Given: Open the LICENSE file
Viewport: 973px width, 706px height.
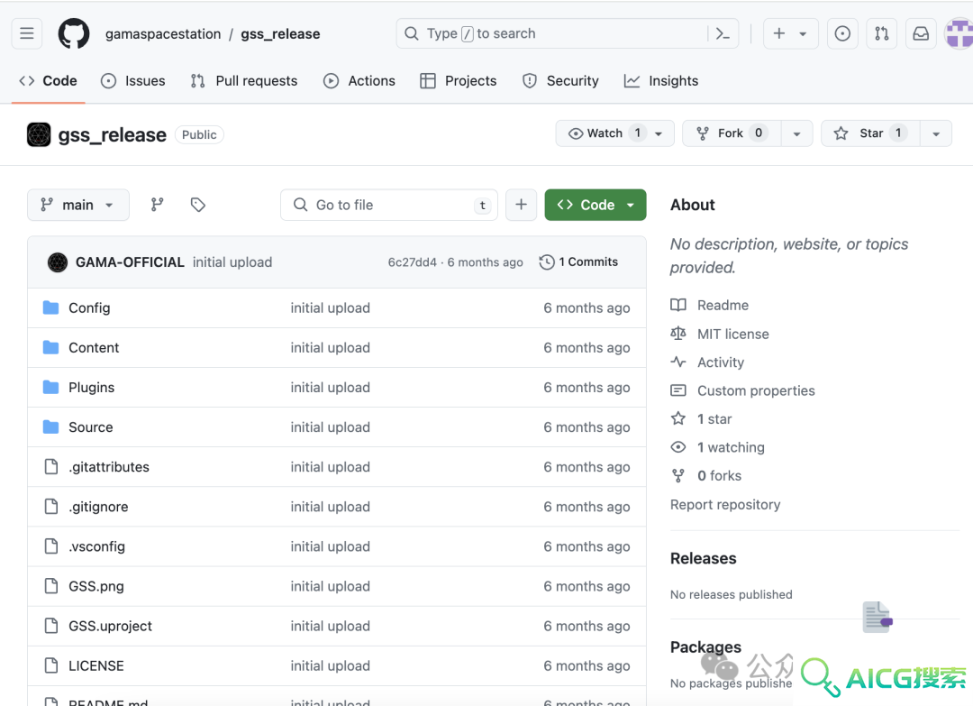Looking at the screenshot, I should coord(96,665).
